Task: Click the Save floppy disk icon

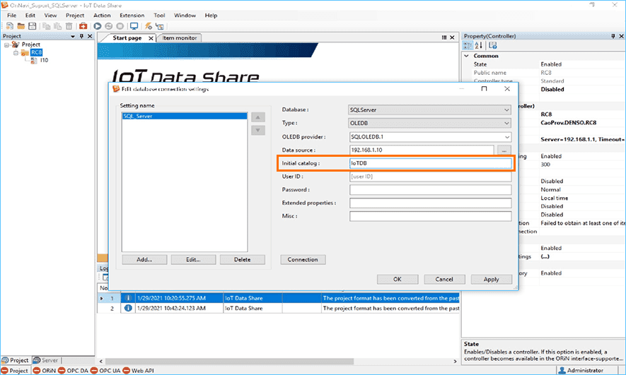Action: (x=32, y=26)
